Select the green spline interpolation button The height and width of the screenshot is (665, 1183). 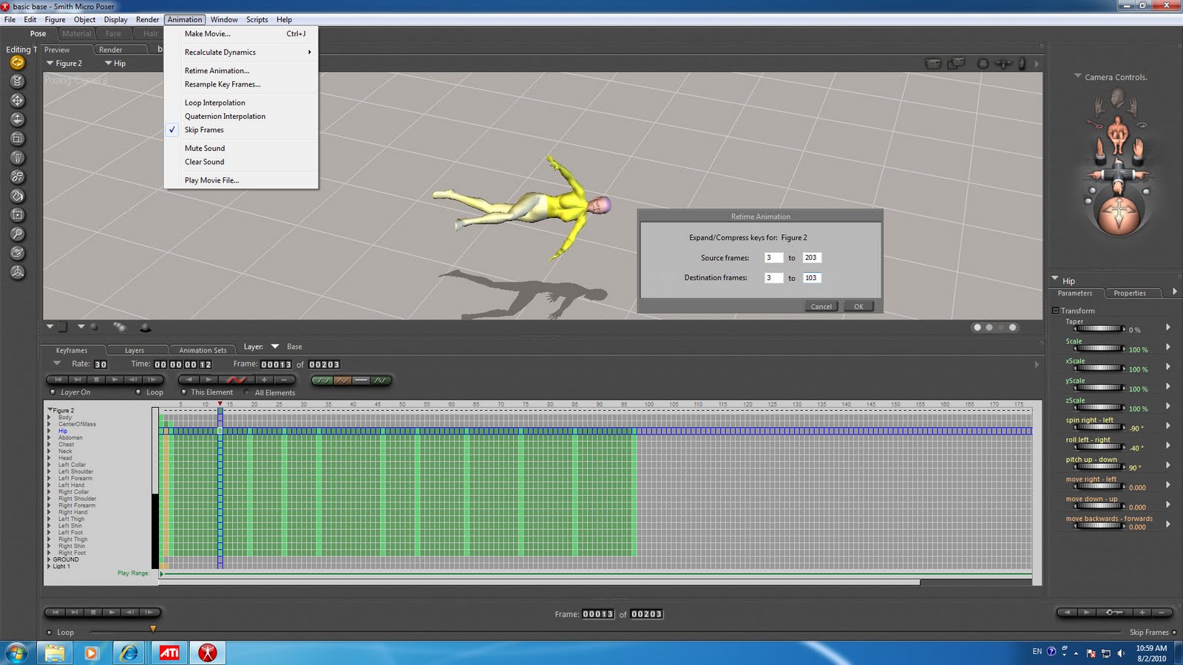coord(322,381)
